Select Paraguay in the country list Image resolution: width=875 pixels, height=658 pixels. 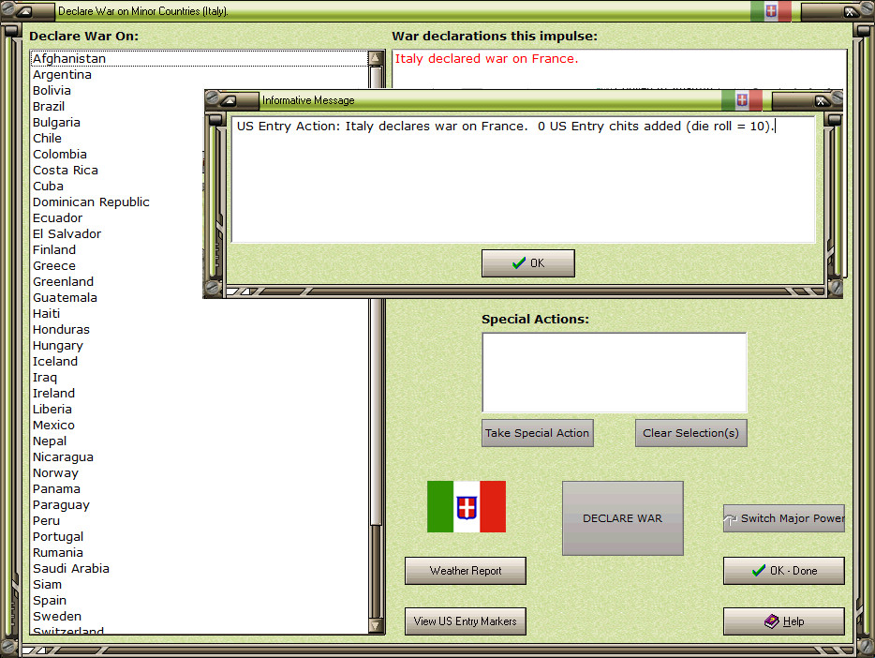coord(200,505)
